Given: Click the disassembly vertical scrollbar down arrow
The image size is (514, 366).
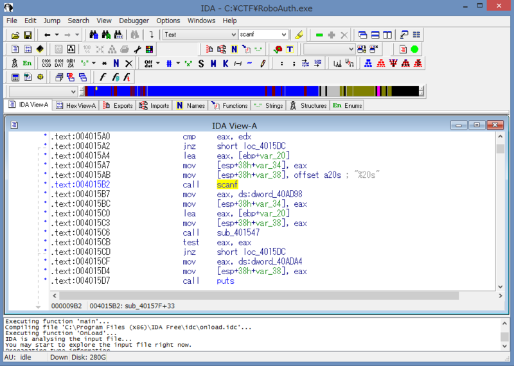Looking at the screenshot, I should (x=501, y=287).
